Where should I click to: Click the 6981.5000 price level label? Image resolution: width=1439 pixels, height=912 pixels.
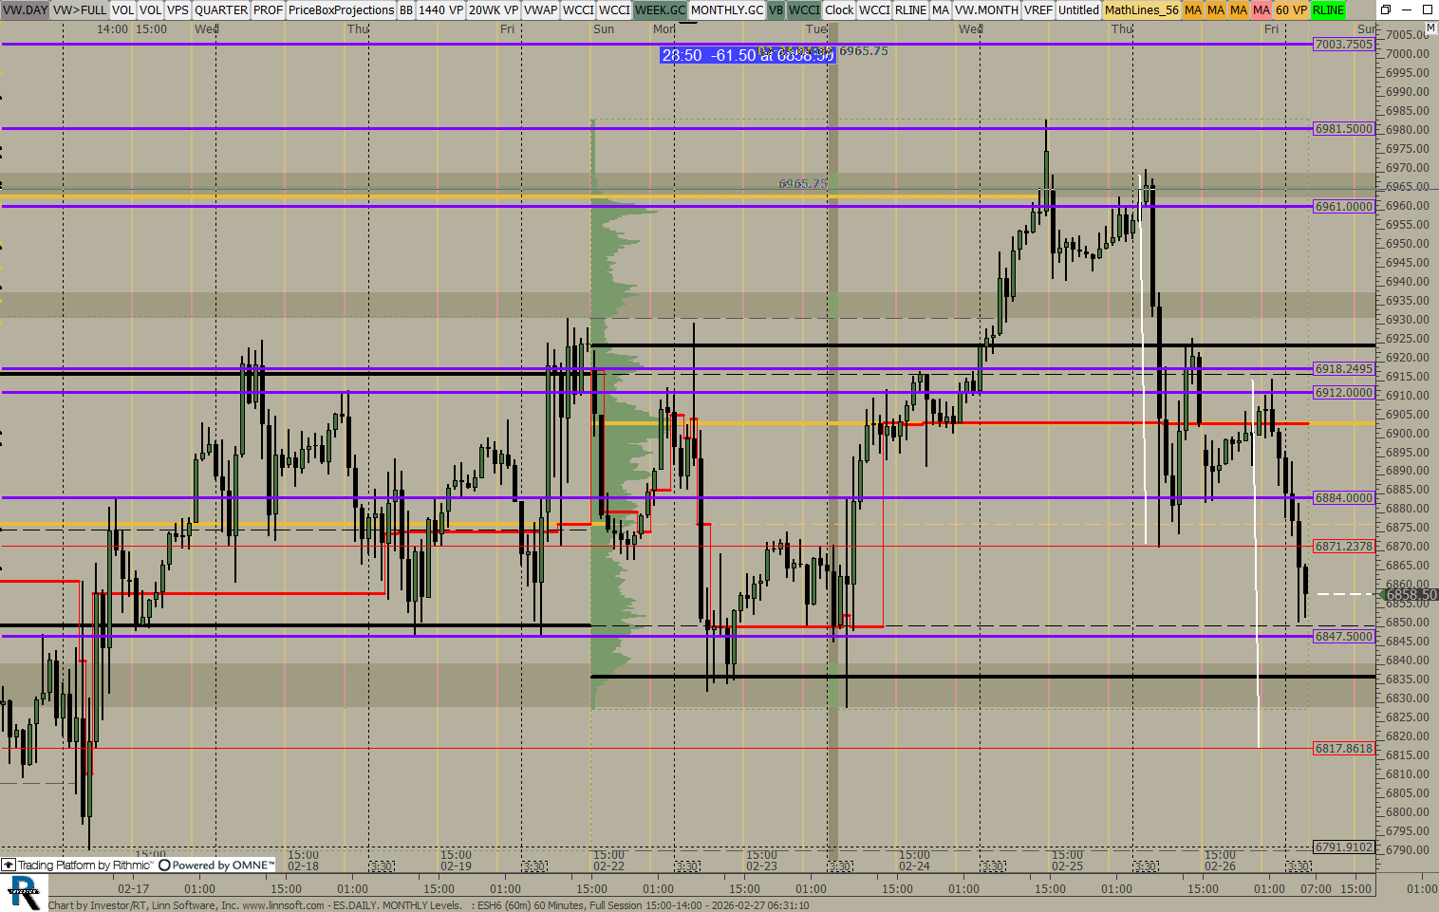1343,129
